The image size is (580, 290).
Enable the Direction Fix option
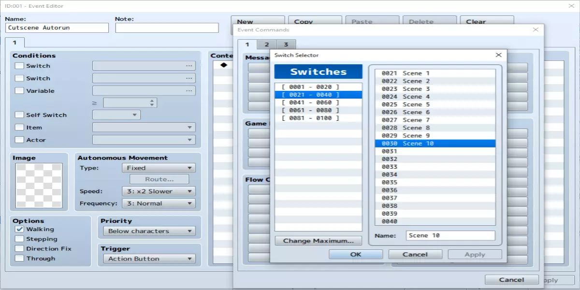(x=19, y=248)
